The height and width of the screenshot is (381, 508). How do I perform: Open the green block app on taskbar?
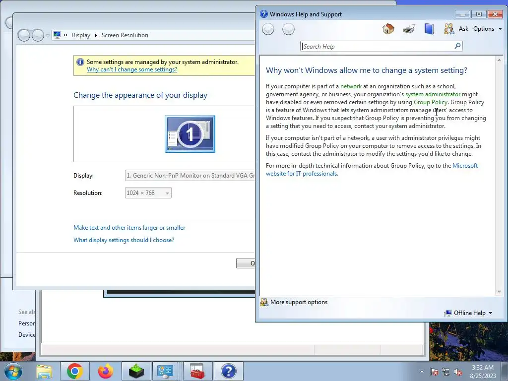point(136,371)
